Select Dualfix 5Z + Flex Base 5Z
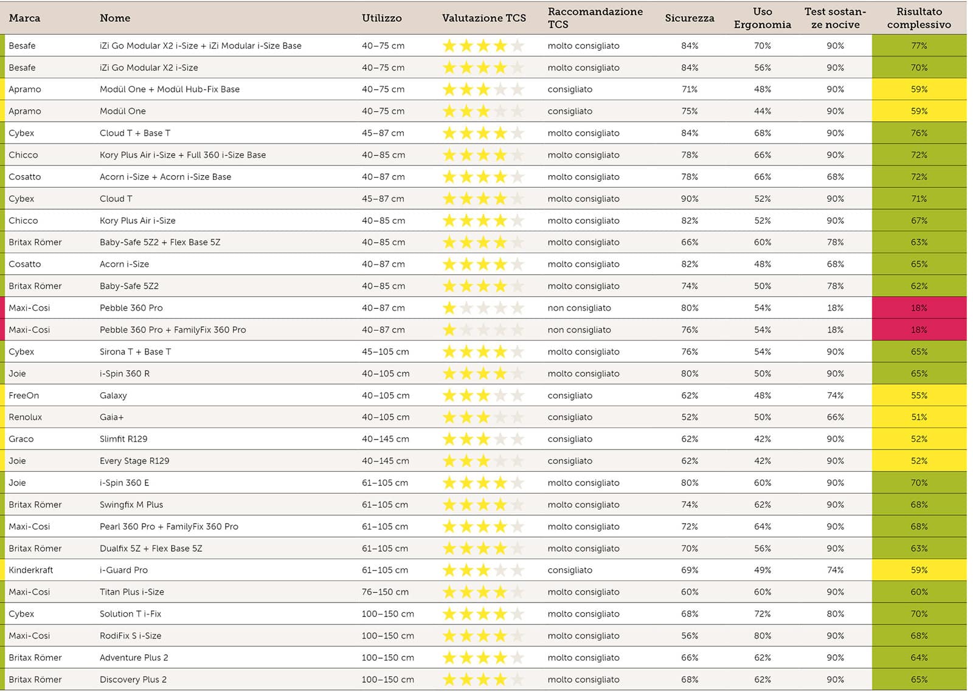This screenshot has height=698, width=973. [x=151, y=548]
